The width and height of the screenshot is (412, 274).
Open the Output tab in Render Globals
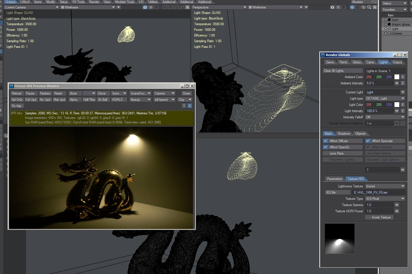pyautogui.click(x=397, y=62)
